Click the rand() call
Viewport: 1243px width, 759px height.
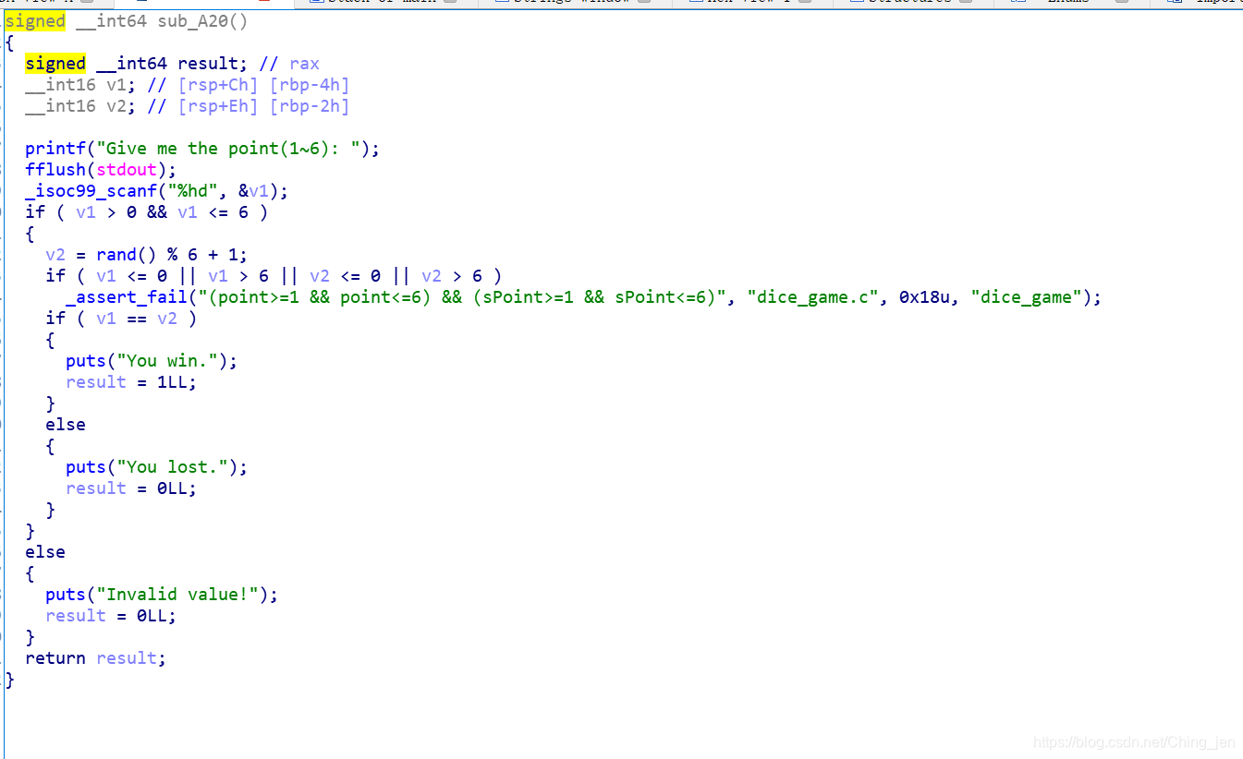click(127, 255)
